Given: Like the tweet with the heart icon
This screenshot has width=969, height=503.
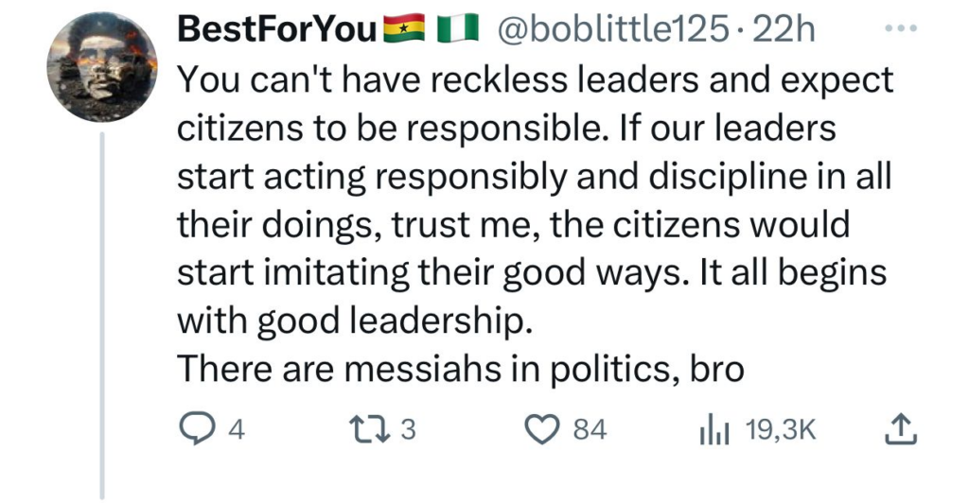Looking at the screenshot, I should 544,430.
